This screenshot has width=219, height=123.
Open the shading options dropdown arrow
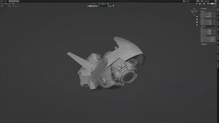[217, 4]
